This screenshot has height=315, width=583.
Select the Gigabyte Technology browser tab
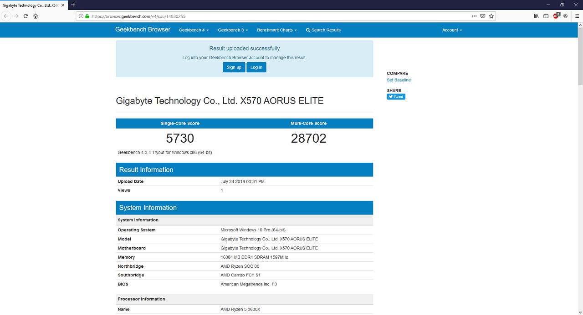(34, 5)
